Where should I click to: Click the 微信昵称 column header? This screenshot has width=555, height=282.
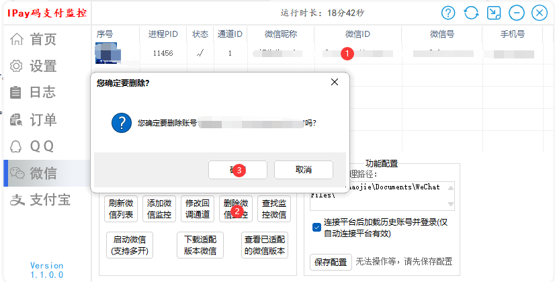tap(281, 34)
